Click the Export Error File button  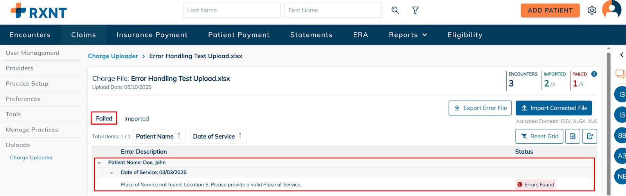click(480, 108)
